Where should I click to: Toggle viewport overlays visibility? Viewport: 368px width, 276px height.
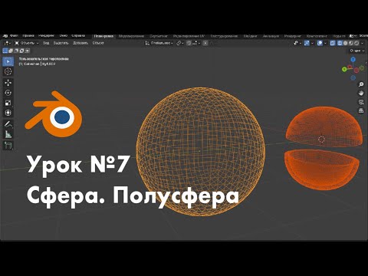coord(320,43)
